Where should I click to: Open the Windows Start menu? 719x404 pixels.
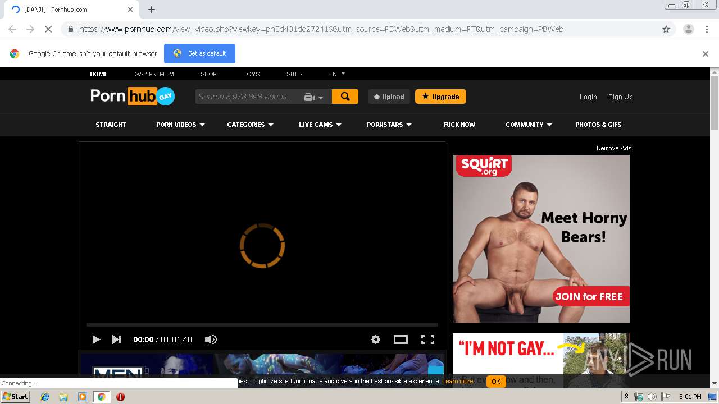[x=16, y=396]
